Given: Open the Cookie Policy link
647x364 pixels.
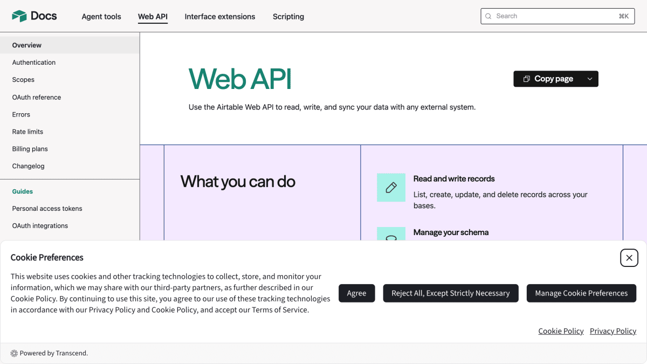Looking at the screenshot, I should point(561,331).
